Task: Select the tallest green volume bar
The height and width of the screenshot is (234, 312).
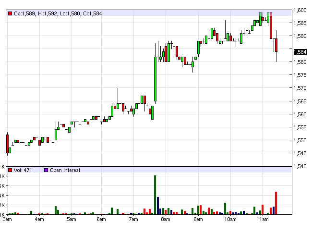Action: pyautogui.click(x=155, y=195)
